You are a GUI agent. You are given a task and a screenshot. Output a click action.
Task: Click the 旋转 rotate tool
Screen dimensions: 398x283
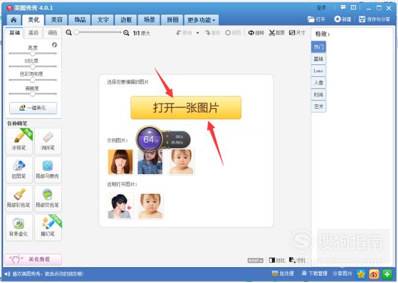[x=256, y=32]
